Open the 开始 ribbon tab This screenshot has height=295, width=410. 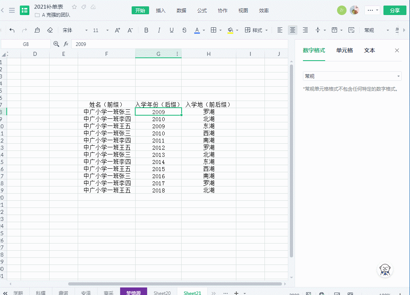pyautogui.click(x=140, y=10)
